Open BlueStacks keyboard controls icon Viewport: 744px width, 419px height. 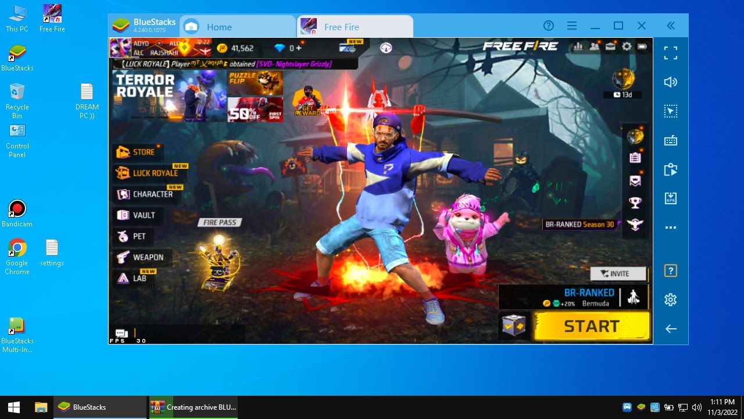click(x=670, y=140)
